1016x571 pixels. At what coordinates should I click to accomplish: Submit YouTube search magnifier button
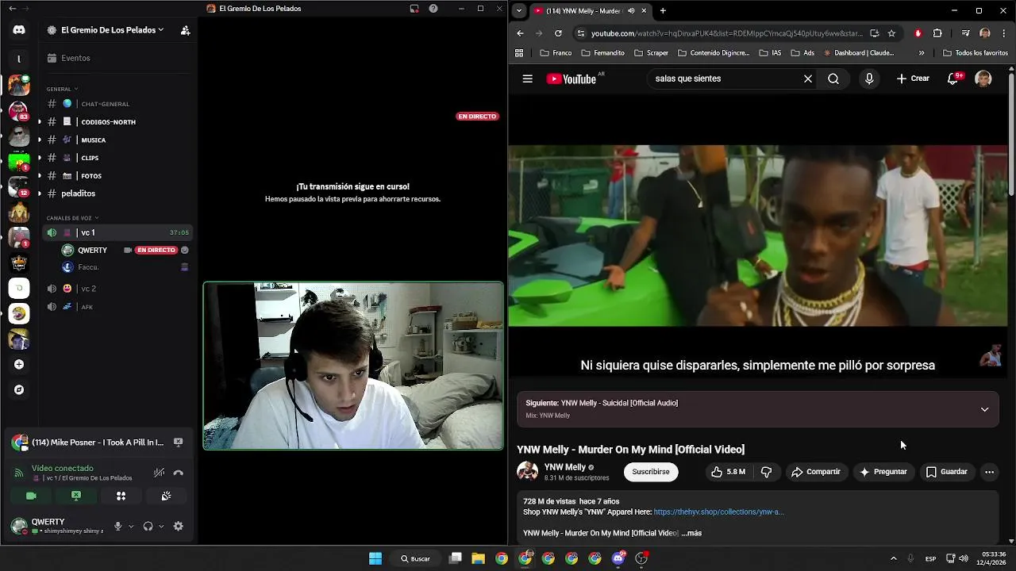(x=833, y=79)
